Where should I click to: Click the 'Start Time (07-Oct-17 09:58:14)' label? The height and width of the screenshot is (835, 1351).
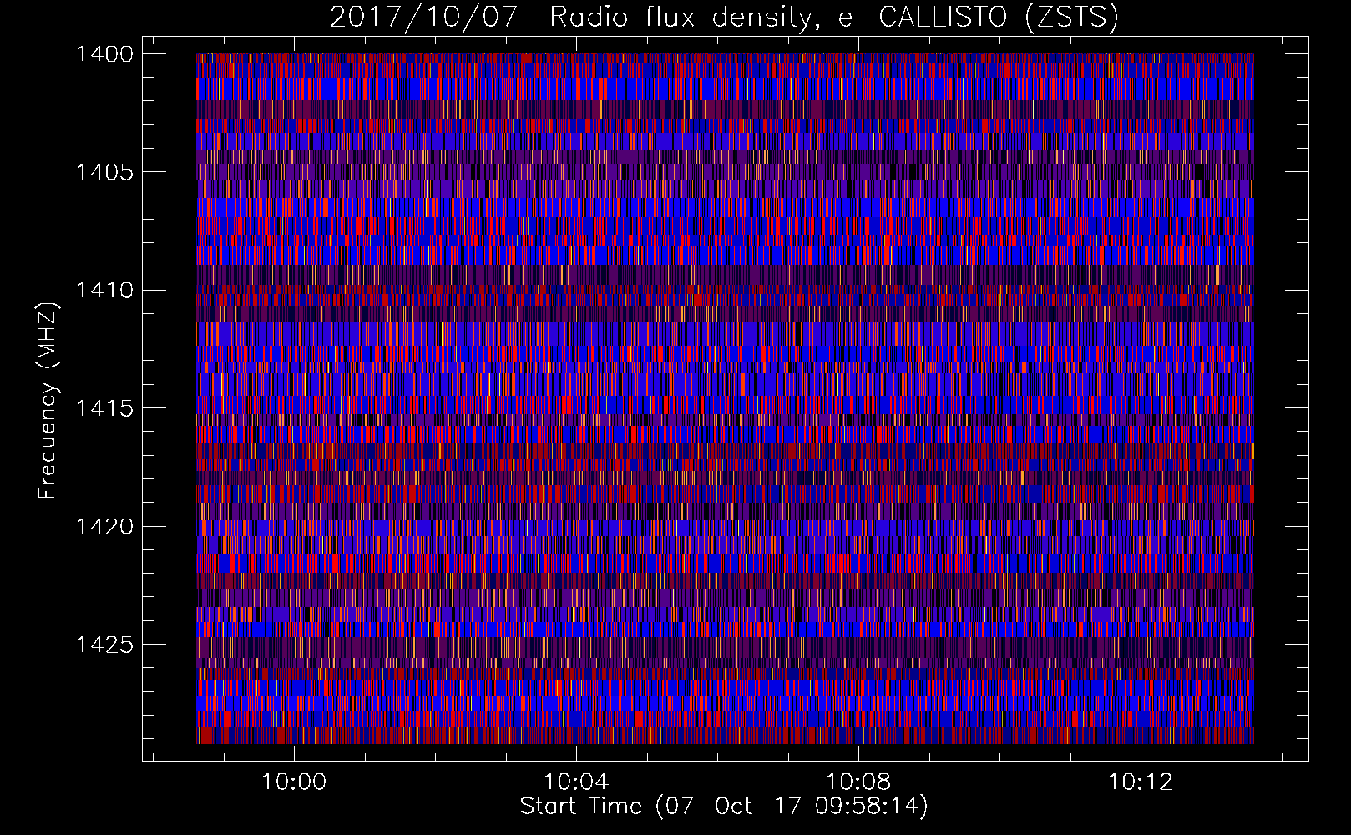point(724,807)
